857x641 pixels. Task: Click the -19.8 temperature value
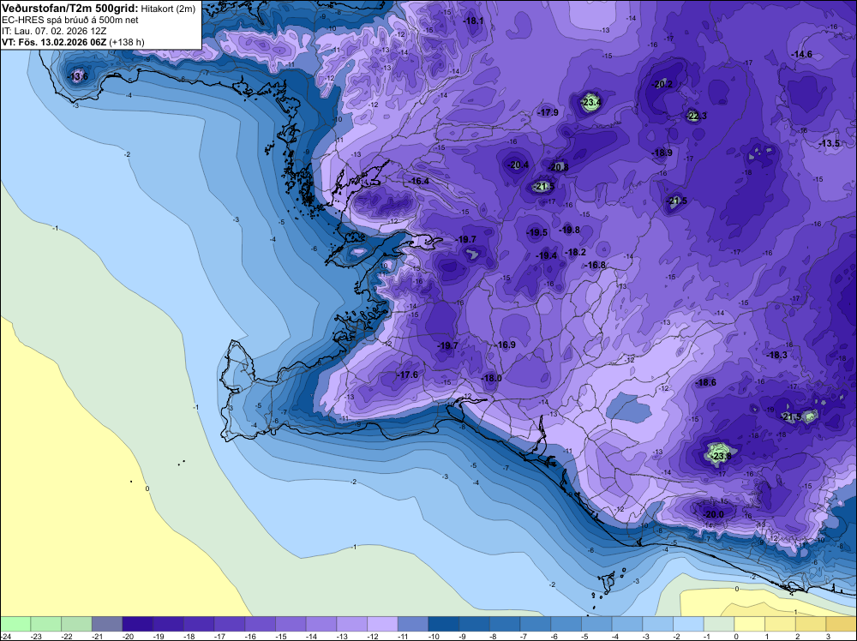570,230
